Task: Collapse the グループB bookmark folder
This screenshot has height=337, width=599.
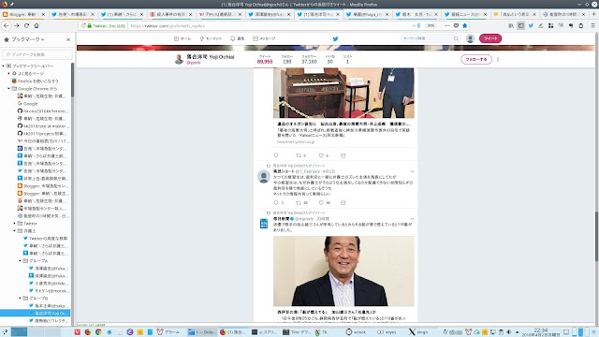Action: pyautogui.click(x=21, y=298)
